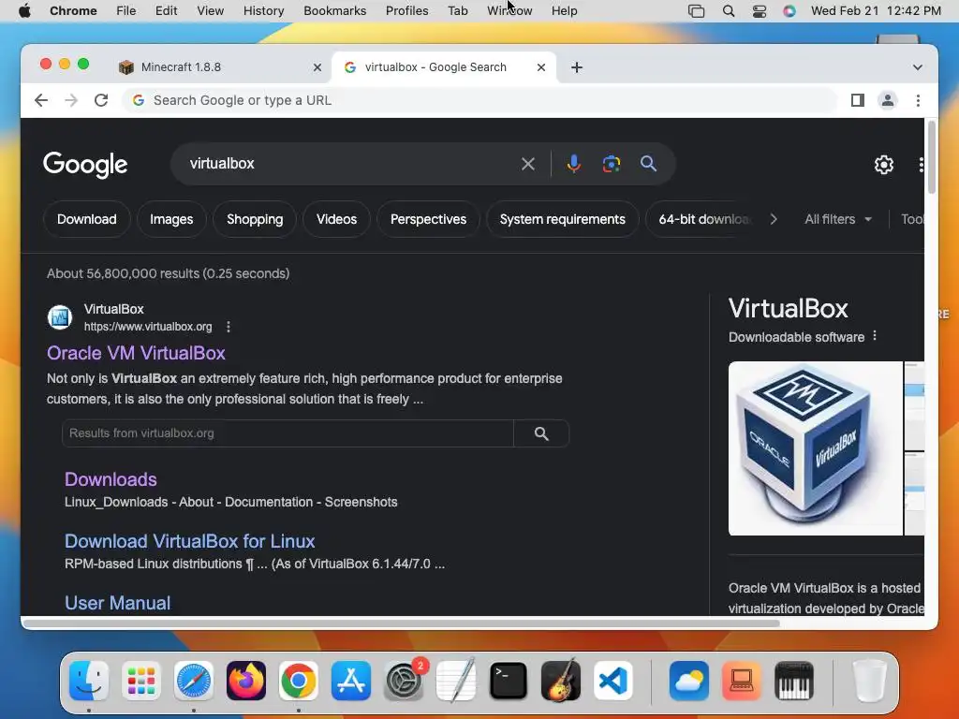Click the page vertical scrollbar thumb

[932, 156]
